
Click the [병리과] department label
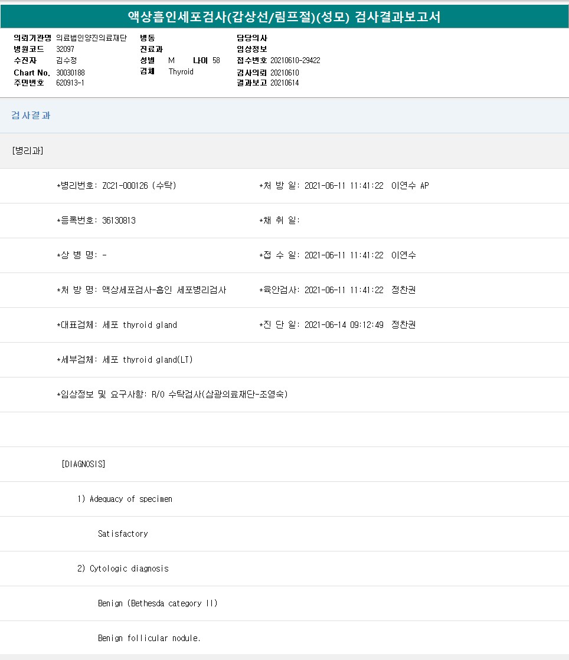(28, 150)
